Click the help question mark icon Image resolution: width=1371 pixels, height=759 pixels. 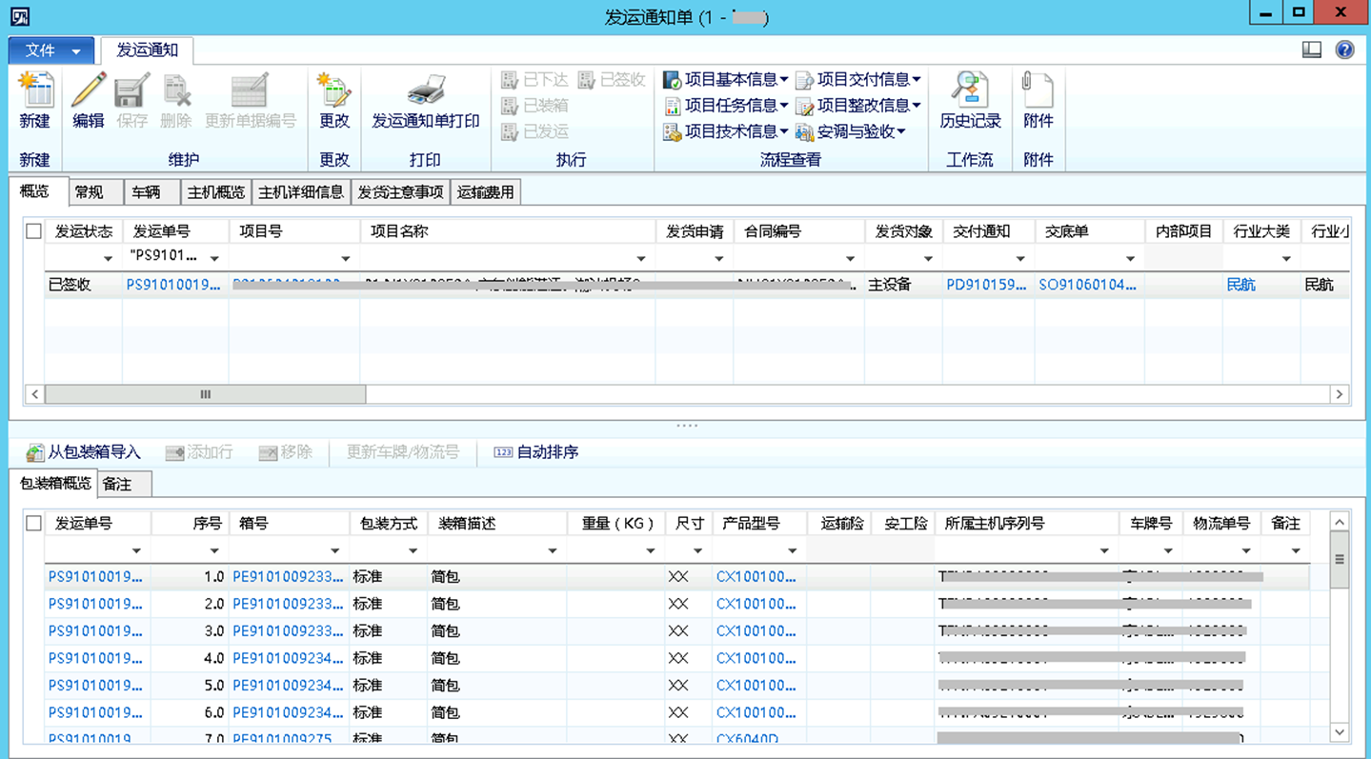click(x=1344, y=50)
